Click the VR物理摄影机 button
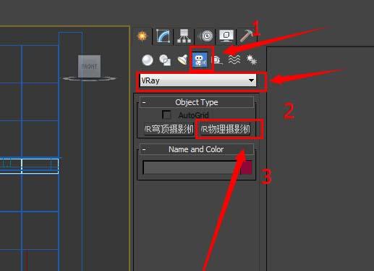Viewport: 374px width, 271px height. 226,129
